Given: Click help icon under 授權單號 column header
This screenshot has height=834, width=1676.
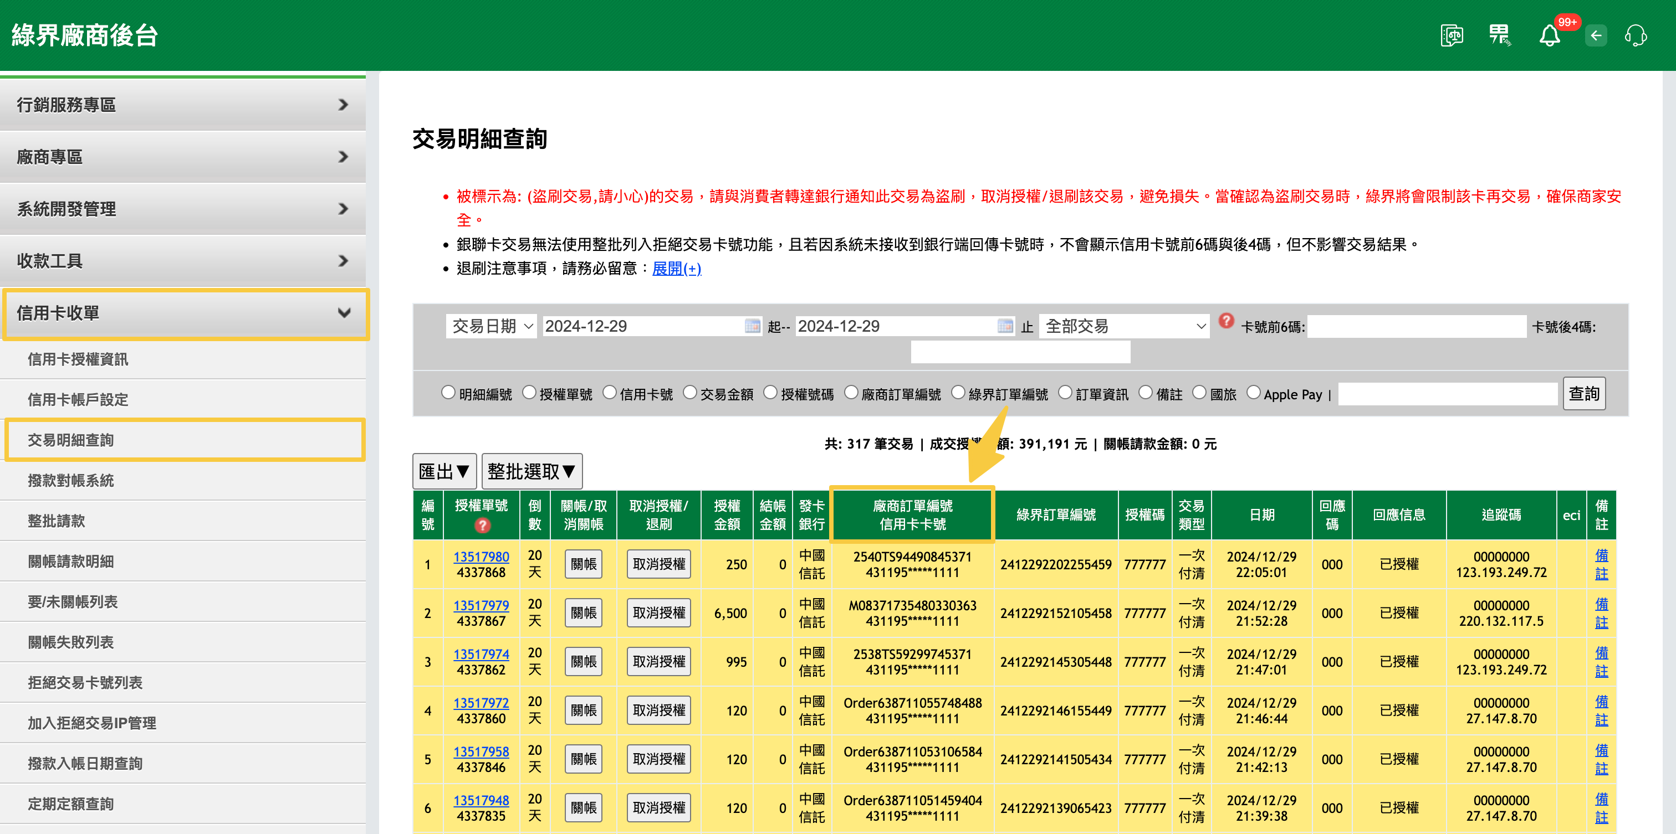Looking at the screenshot, I should pyautogui.click(x=482, y=525).
